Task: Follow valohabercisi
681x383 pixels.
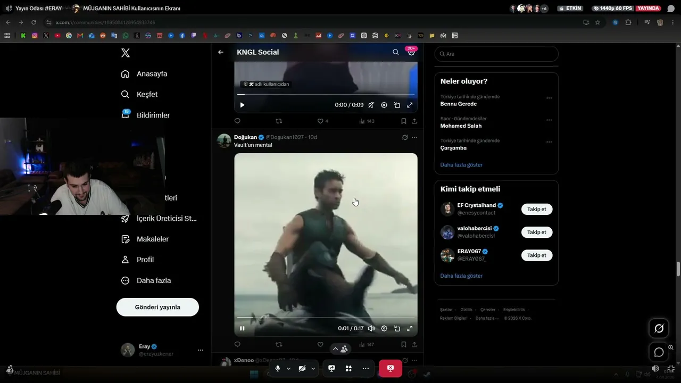Action: (x=537, y=232)
